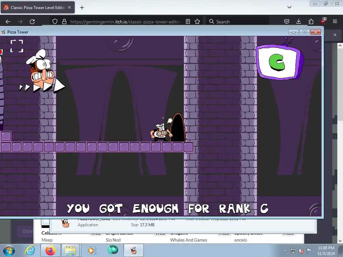The width and height of the screenshot is (343, 257).
Task: Open the Windows Start orb
Action: point(9,250)
